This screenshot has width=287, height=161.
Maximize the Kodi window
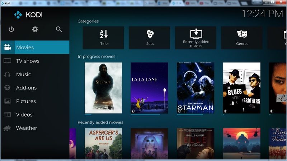tap(272, 3)
